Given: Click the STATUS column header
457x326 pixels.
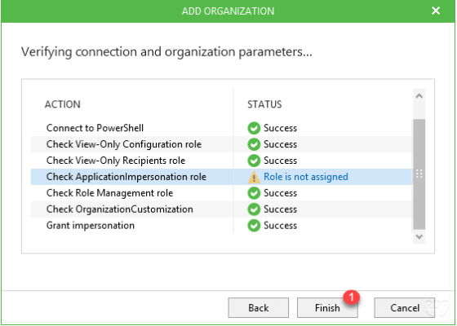Looking at the screenshot, I should click(x=264, y=104).
